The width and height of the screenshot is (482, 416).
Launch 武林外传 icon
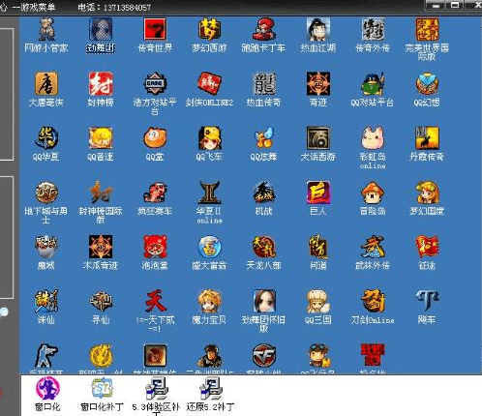pos(373,247)
